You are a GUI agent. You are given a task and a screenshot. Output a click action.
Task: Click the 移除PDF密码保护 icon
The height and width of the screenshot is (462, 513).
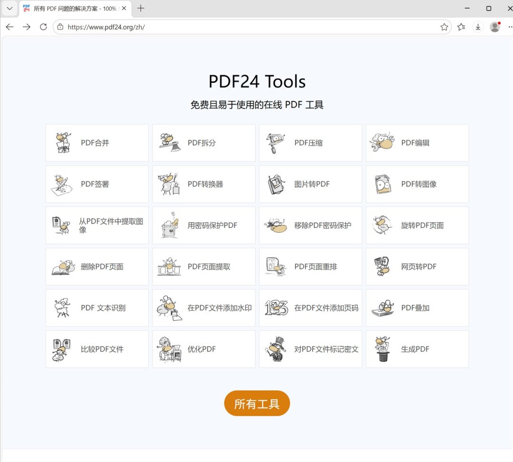tap(276, 226)
